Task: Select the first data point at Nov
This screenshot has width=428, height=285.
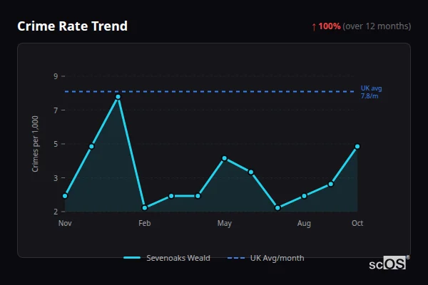Action: (x=65, y=195)
